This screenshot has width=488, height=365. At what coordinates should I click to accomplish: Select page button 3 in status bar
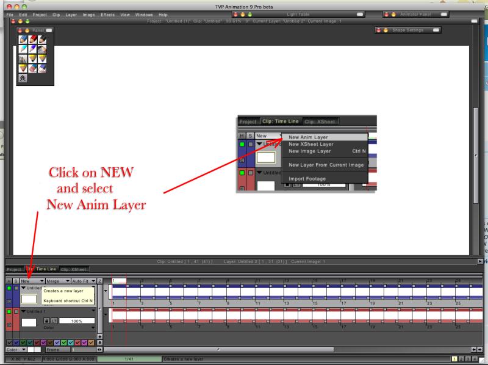[468, 359]
